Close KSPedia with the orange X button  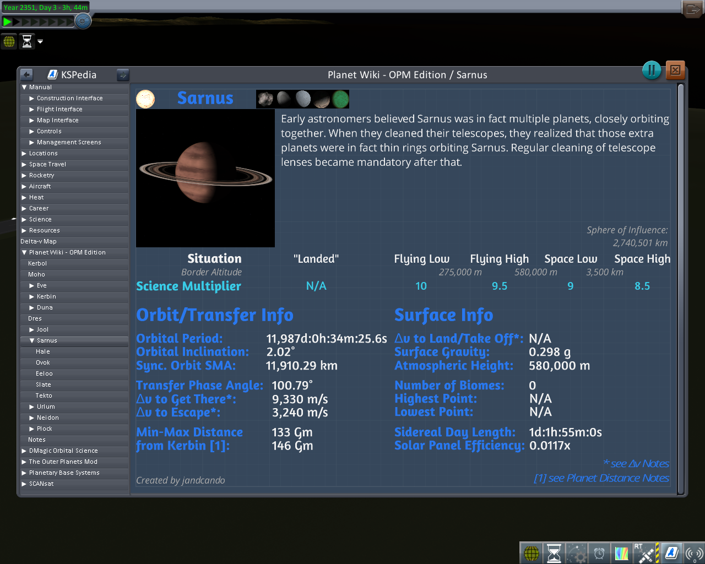(x=675, y=70)
